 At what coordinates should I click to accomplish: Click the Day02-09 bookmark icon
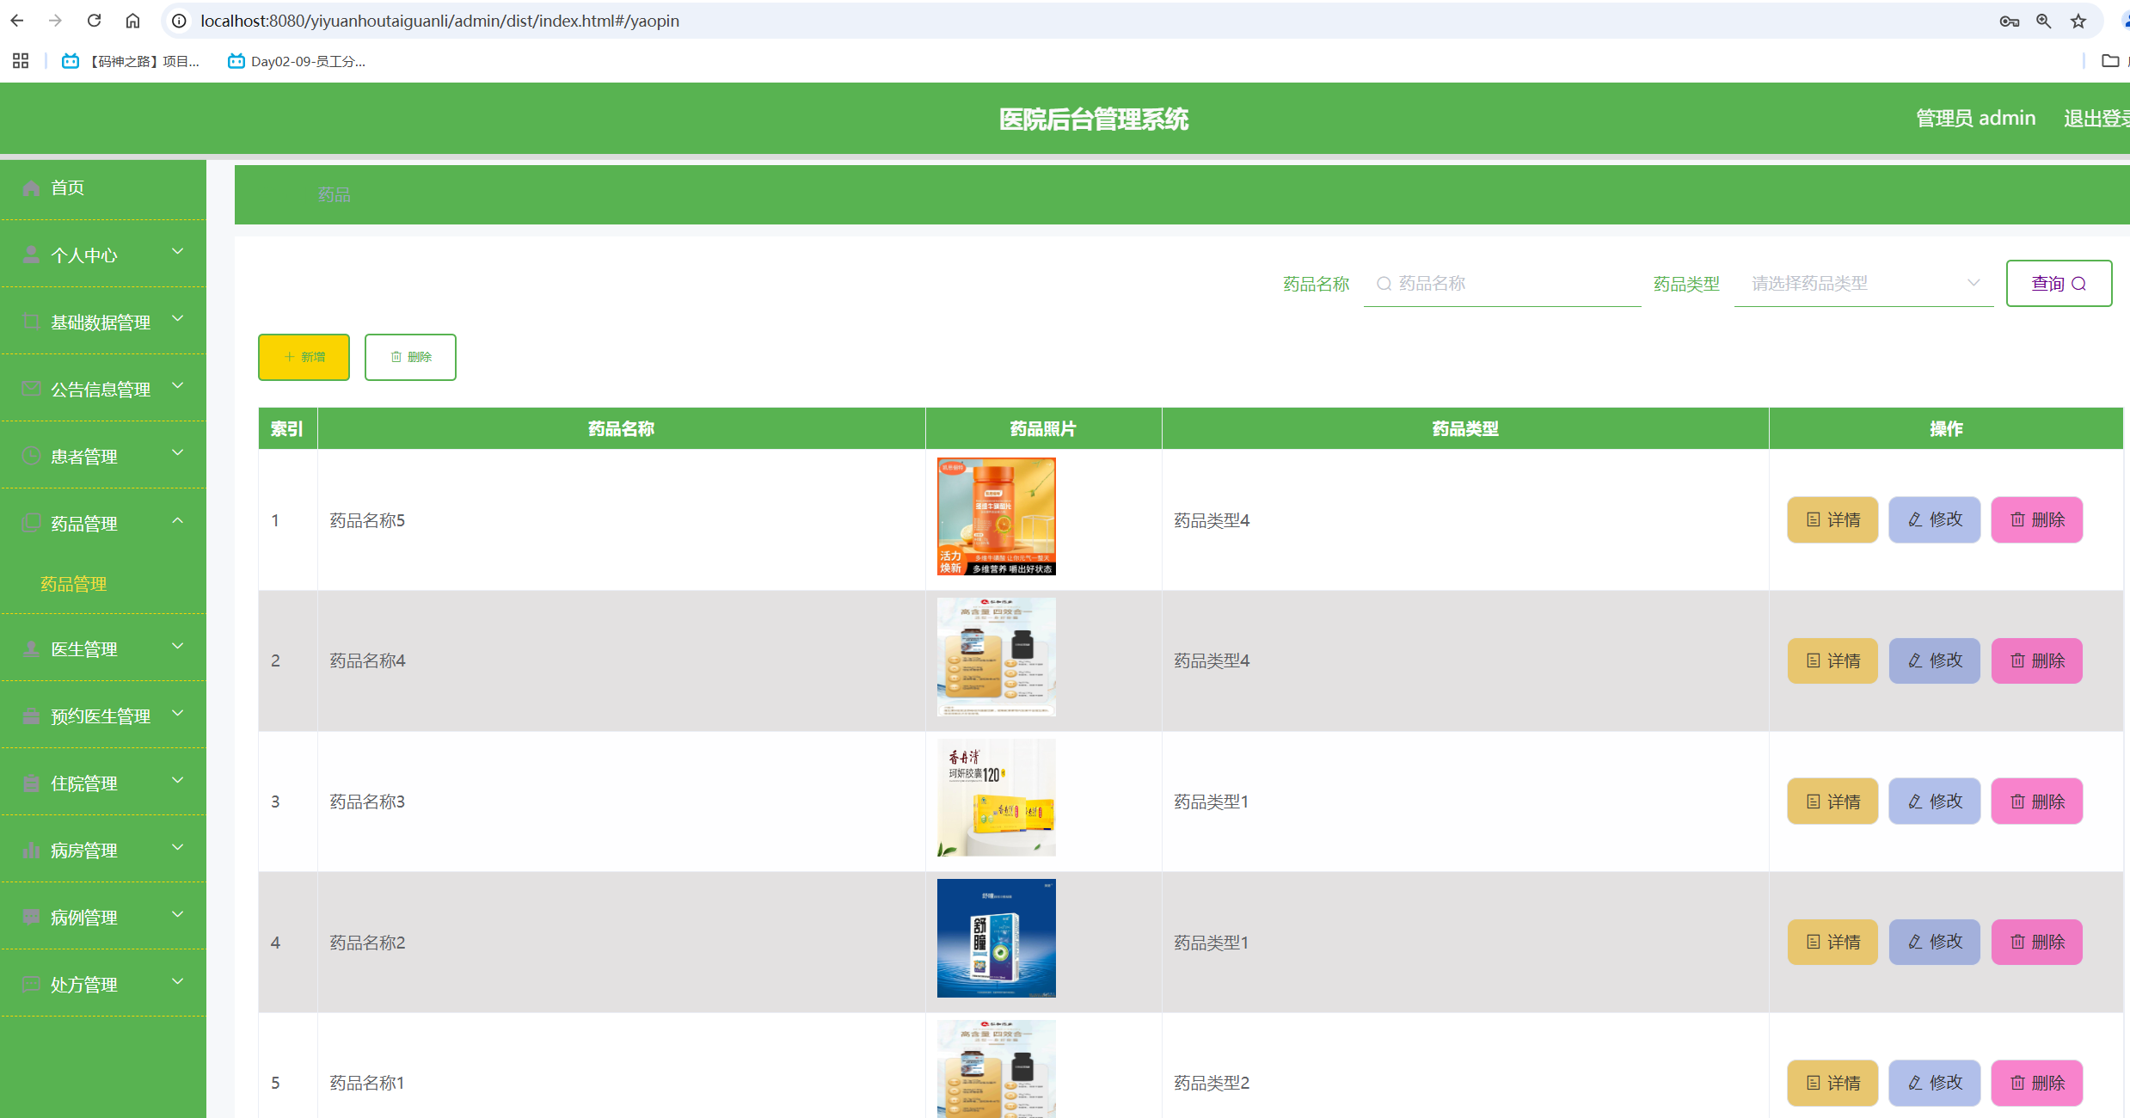[x=236, y=61]
